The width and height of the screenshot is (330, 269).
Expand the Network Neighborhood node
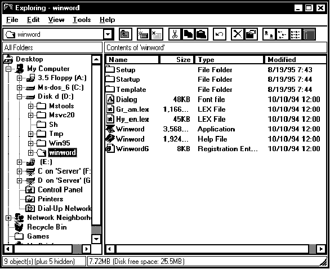coord(8,218)
